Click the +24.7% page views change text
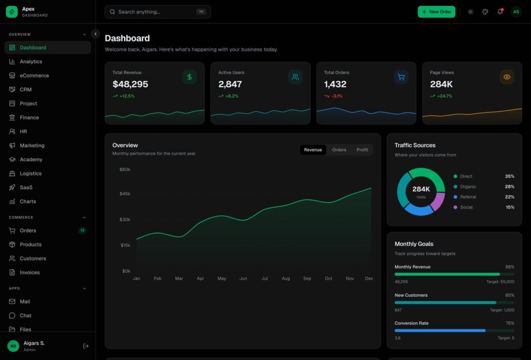The width and height of the screenshot is (531, 360). point(444,96)
